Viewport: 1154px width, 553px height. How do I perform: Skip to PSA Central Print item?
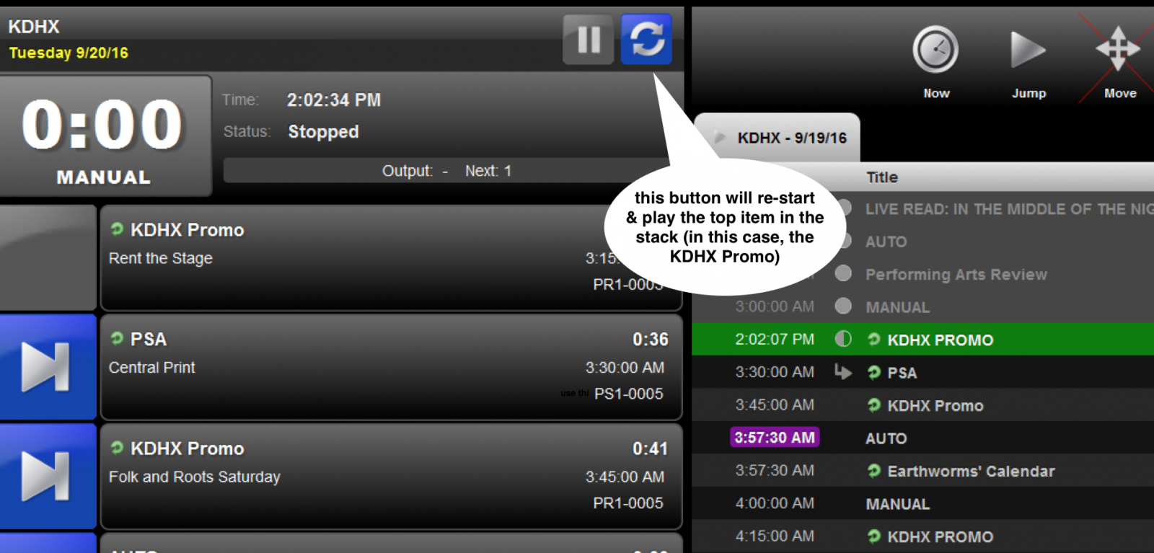pos(47,367)
